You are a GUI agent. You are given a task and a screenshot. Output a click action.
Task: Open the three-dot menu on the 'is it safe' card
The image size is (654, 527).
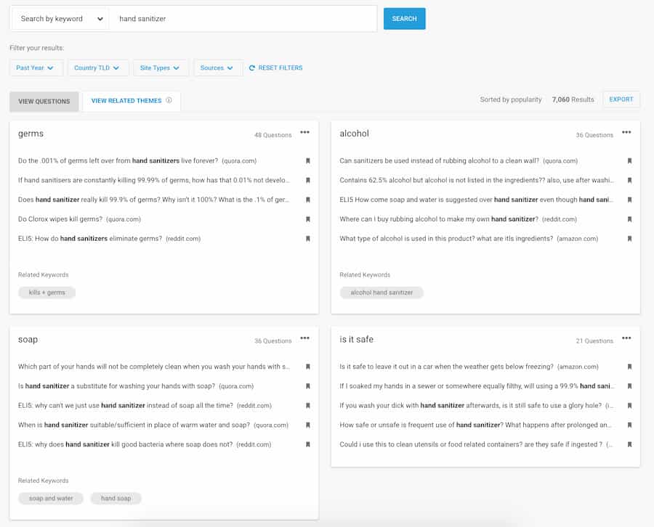[626, 340]
